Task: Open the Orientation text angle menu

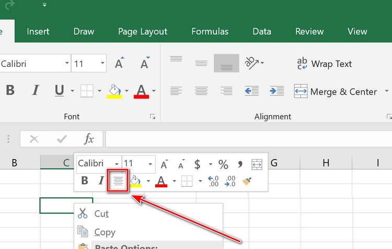Action: coord(254,63)
